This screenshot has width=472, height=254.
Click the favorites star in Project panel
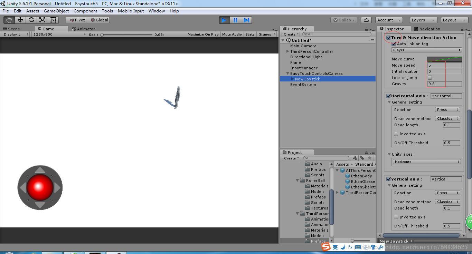pos(369,158)
